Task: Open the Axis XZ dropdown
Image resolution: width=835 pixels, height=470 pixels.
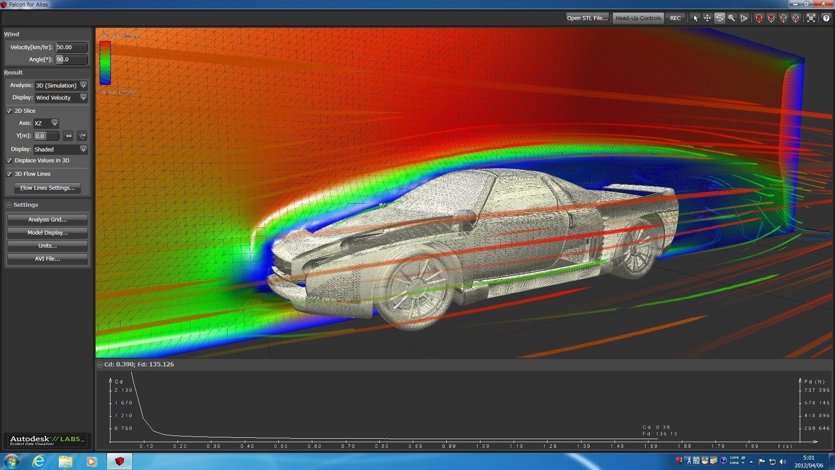Action: pos(46,124)
